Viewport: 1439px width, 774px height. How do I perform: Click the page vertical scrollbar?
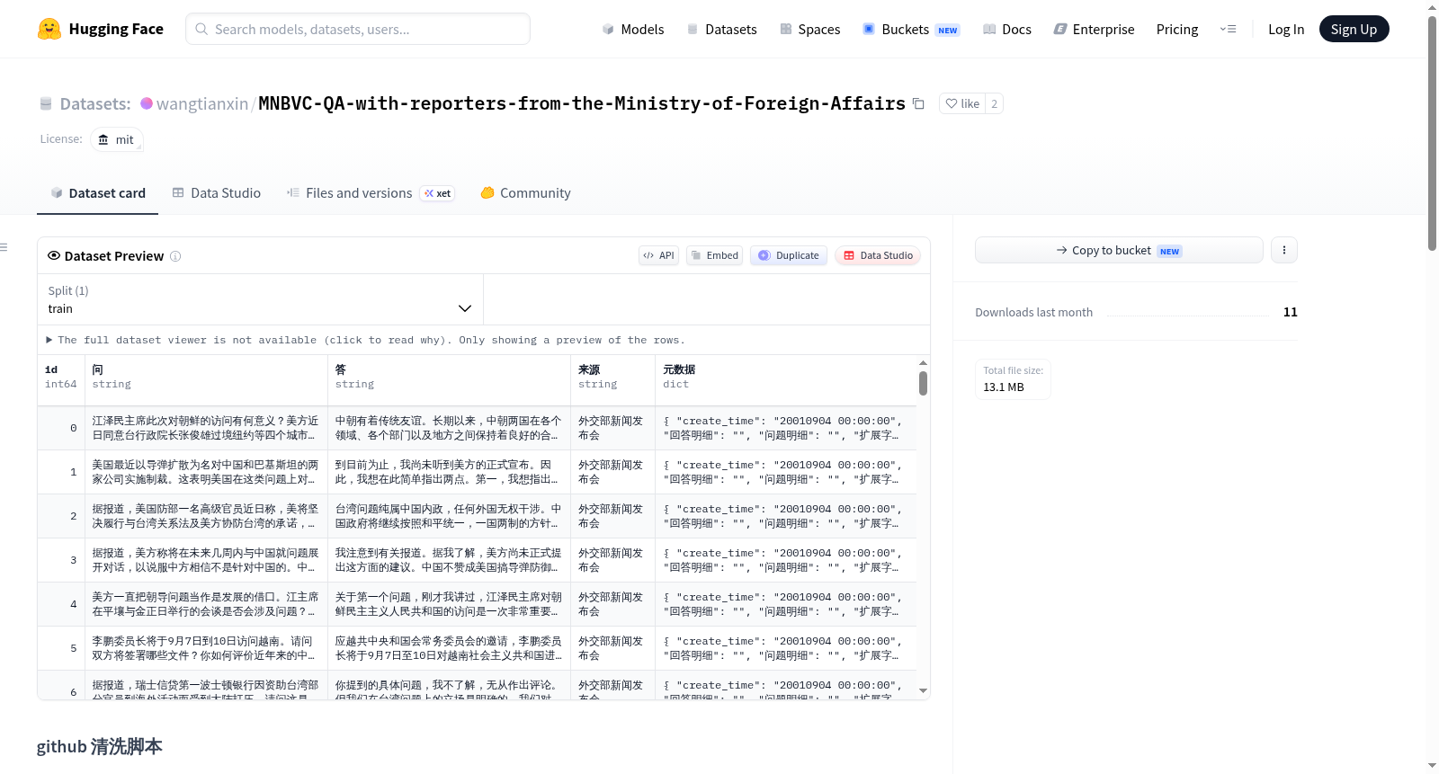[1432, 132]
